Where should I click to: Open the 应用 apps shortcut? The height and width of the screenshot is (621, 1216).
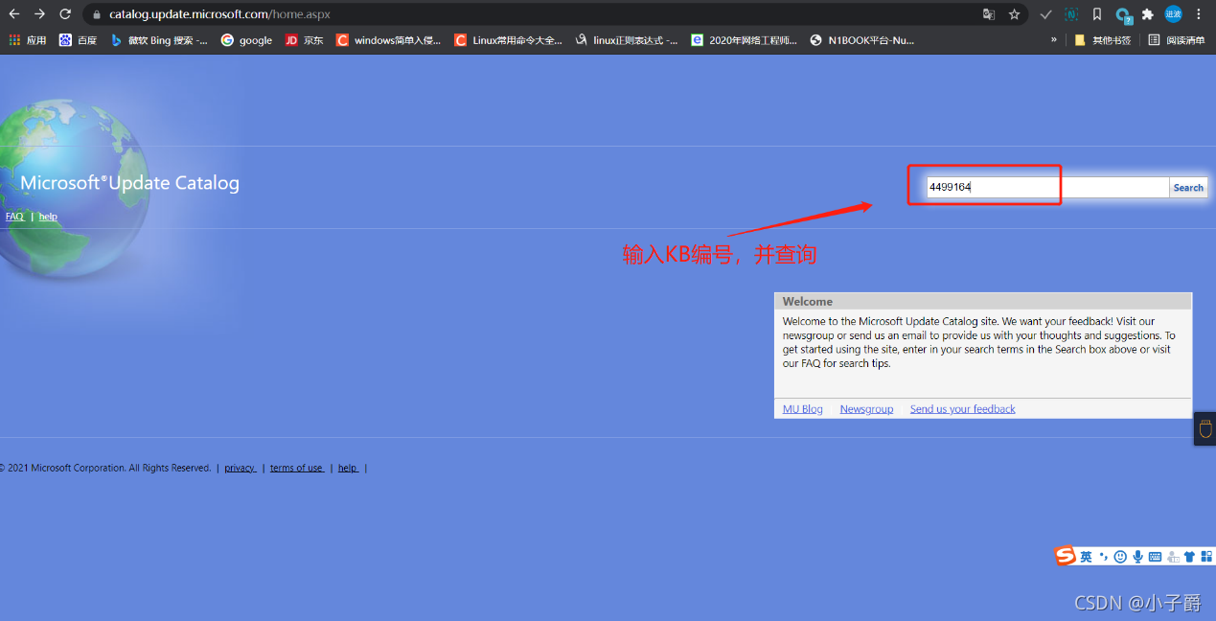tap(27, 40)
